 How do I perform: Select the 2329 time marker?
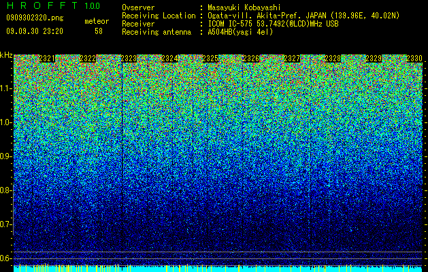tap(374, 58)
